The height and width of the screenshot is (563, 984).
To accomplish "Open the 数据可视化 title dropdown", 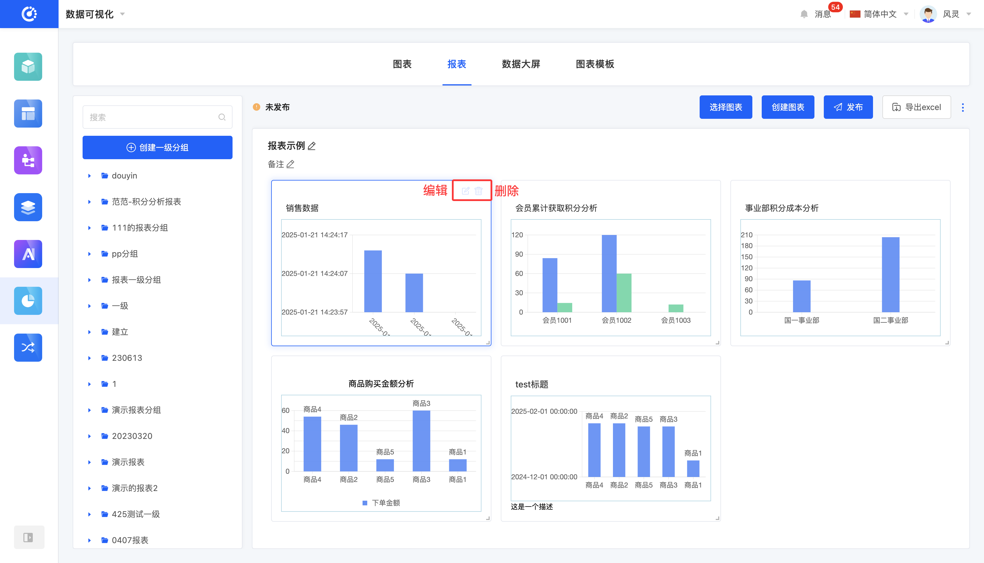I will (95, 14).
